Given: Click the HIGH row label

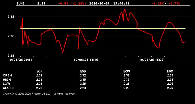Looking at the screenshot, I should click(7, 80).
